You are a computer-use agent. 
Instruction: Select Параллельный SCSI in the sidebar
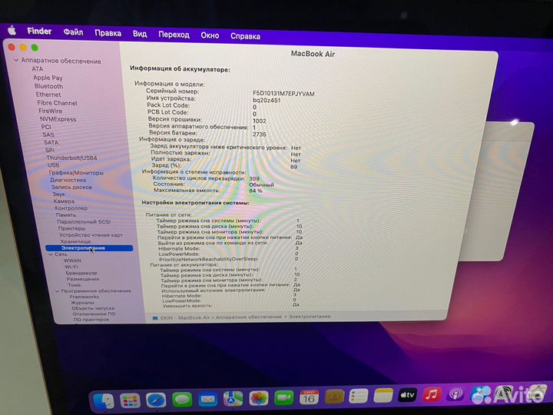[x=84, y=222]
